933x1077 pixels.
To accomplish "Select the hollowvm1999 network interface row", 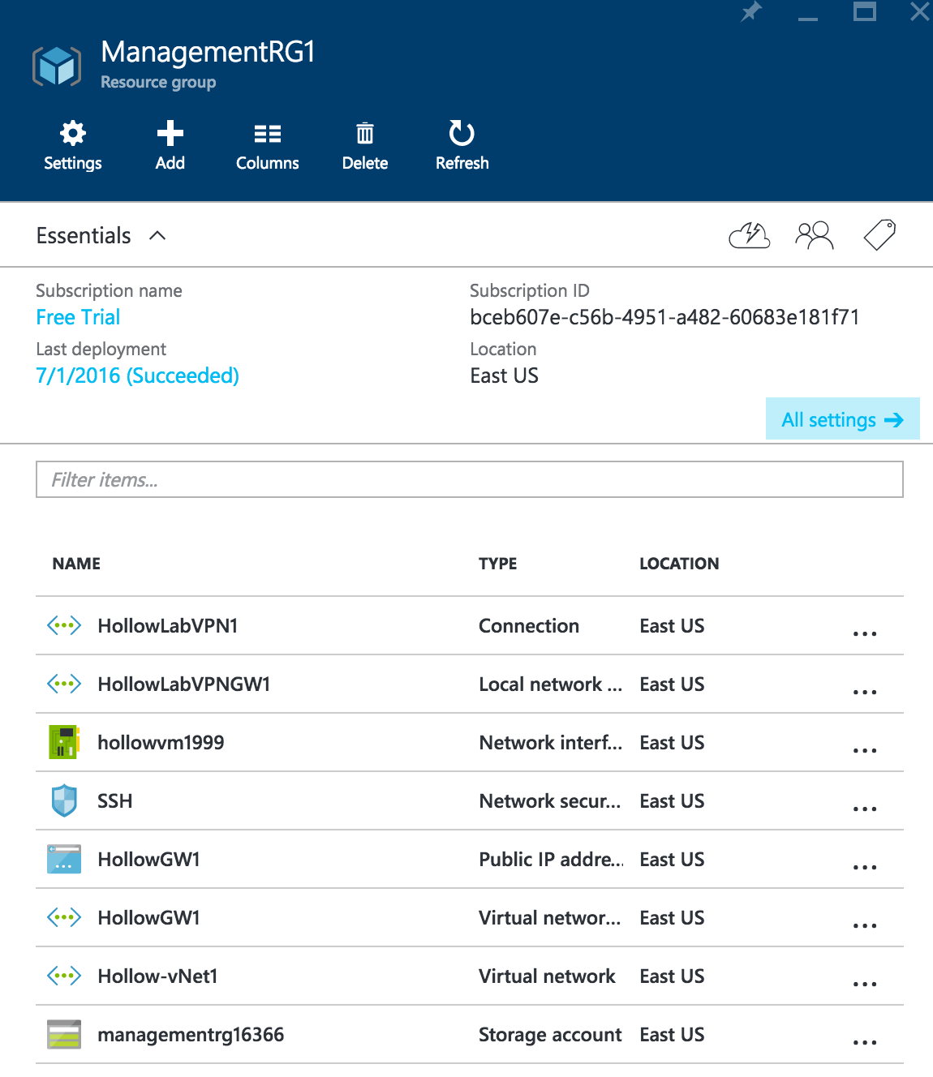I will 469,742.
